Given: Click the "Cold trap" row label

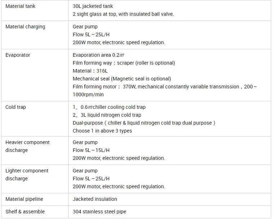Looking at the screenshot, I should [x=15, y=107].
